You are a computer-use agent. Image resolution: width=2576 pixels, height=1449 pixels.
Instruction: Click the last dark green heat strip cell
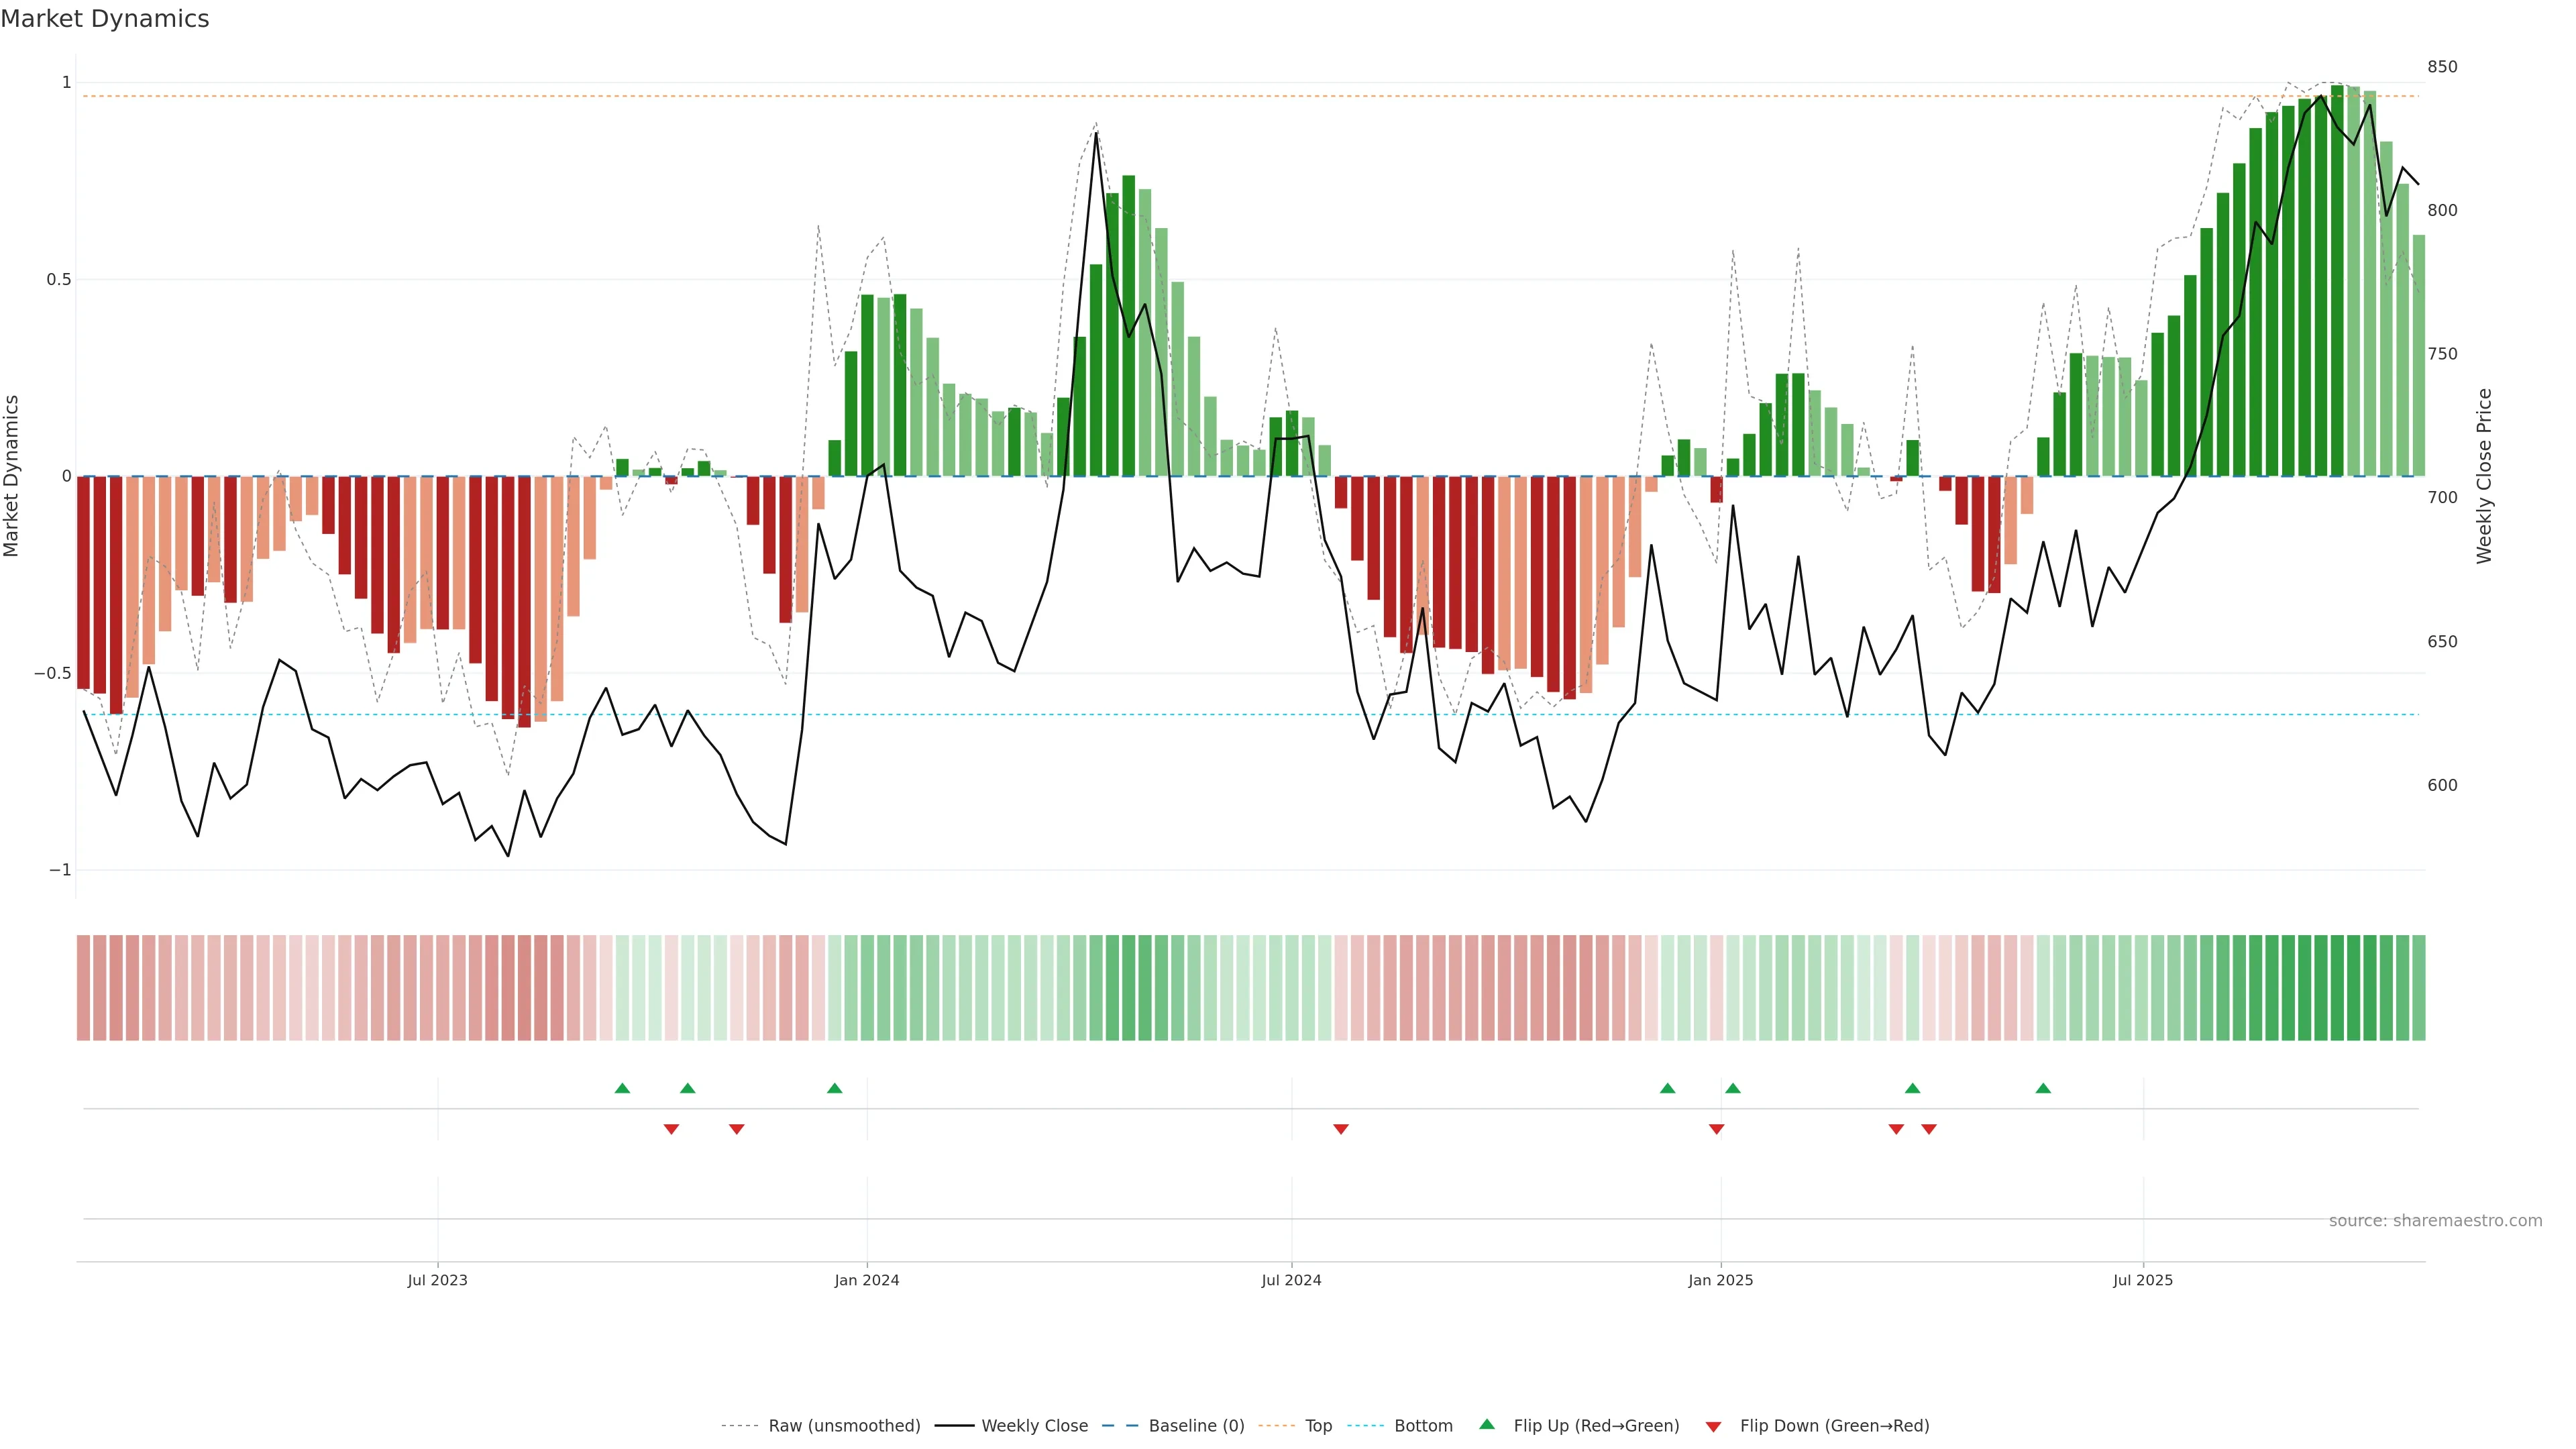pos(2419,988)
